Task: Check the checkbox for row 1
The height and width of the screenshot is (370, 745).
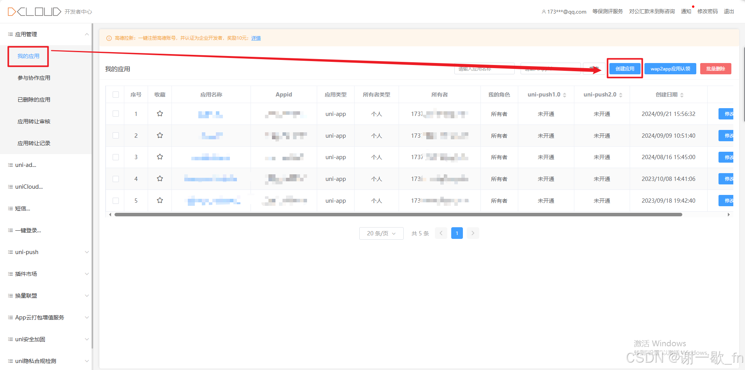Action: (x=116, y=114)
